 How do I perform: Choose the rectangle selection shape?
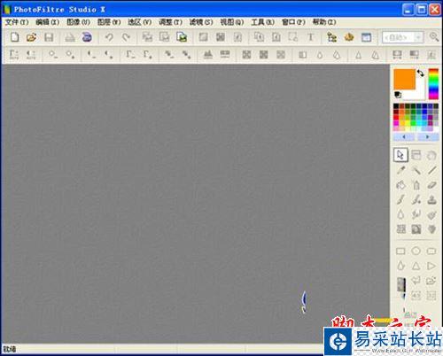tap(400, 252)
